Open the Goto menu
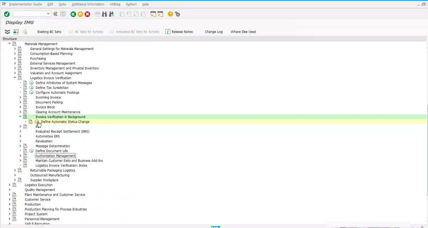Viewport: 428px width, 228px height. (x=62, y=4)
